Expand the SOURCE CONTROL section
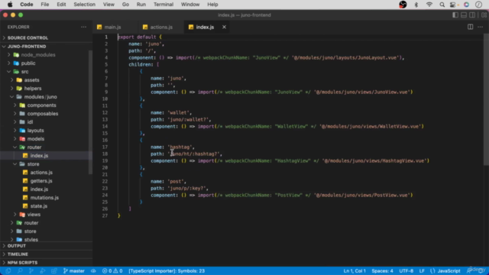The height and width of the screenshot is (275, 489). tap(28, 37)
